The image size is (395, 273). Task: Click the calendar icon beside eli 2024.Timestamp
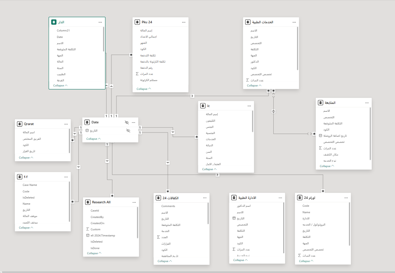[88, 235]
